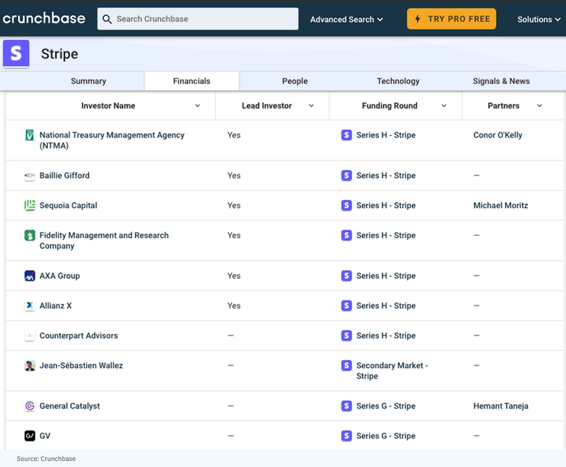The image size is (566, 467).
Task: Click the Stripe company logo
Action: pyautogui.click(x=16, y=54)
